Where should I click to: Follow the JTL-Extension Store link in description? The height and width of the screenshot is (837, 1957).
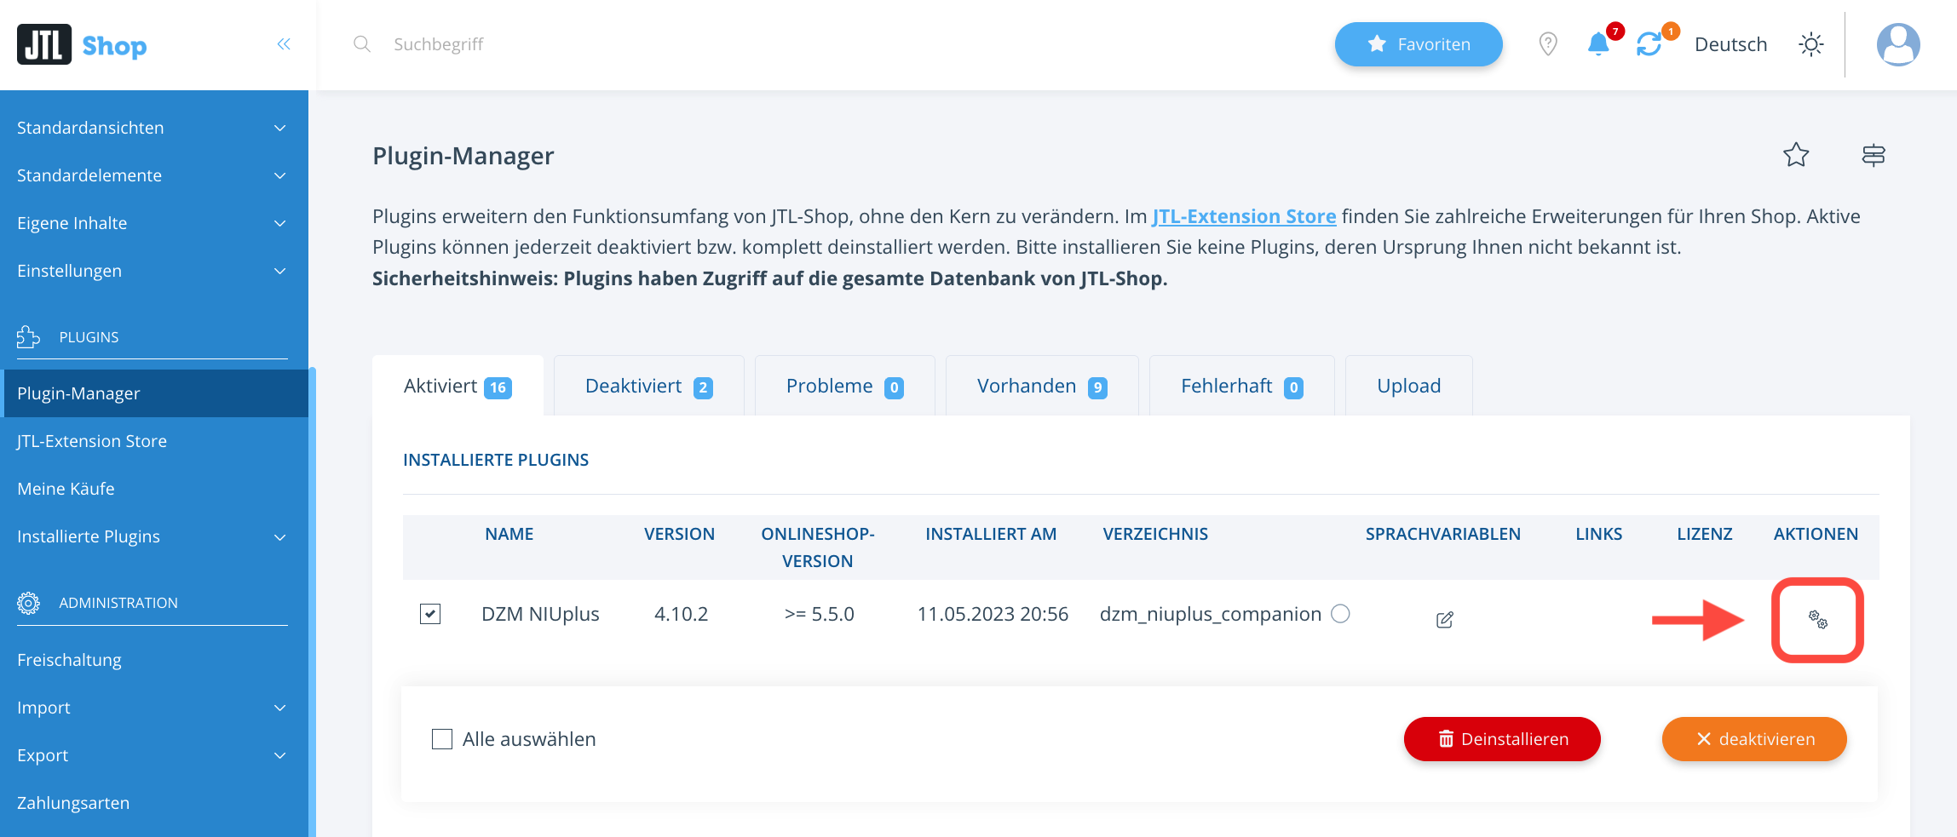(1244, 216)
